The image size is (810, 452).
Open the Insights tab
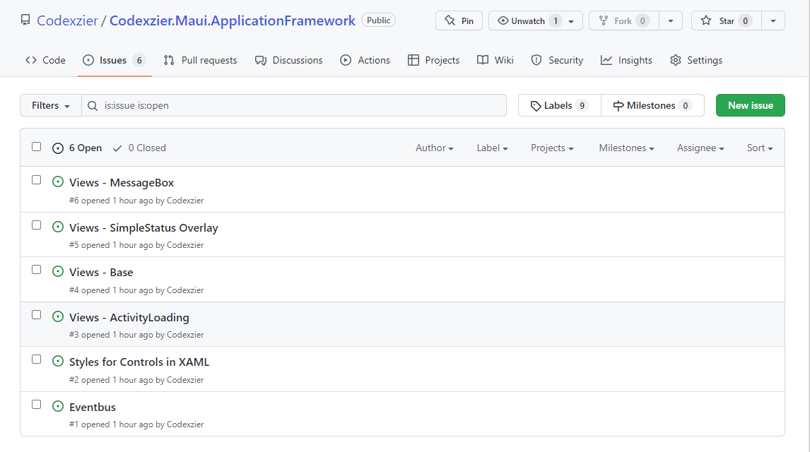point(627,60)
